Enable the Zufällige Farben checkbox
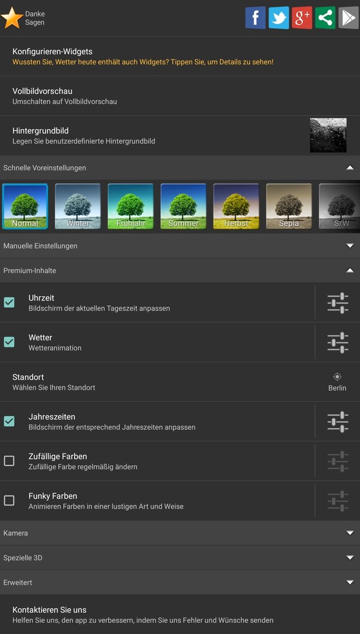The image size is (360, 634). pyautogui.click(x=9, y=461)
